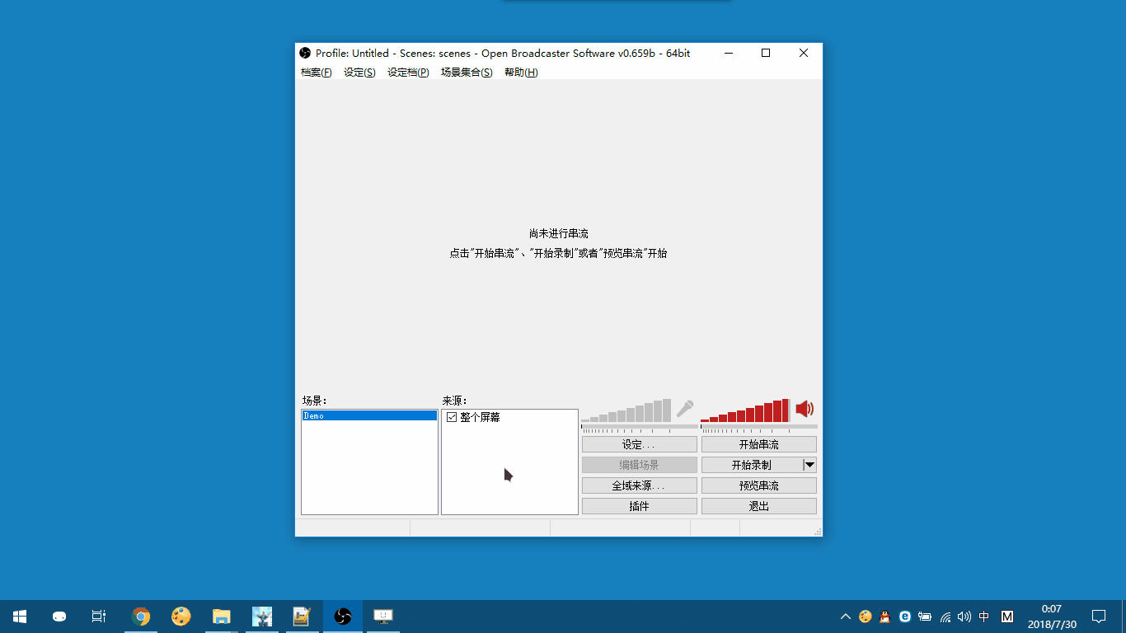
Task: Select the Demo scene
Action: 369,416
